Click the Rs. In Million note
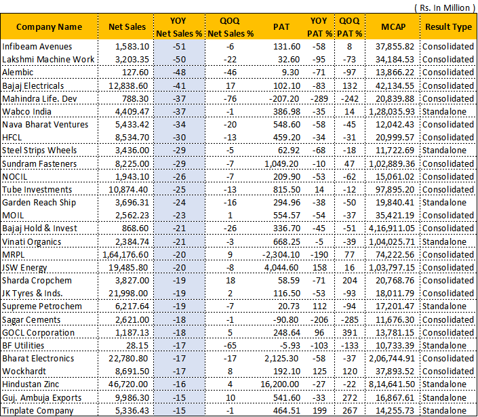Image resolution: width=478 pixels, height=417 pixels. (x=445, y=7)
